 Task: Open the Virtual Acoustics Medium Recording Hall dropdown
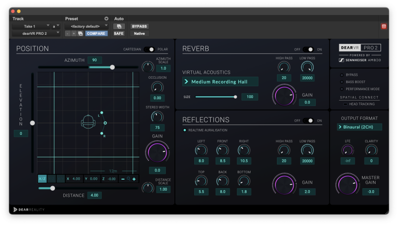point(220,82)
